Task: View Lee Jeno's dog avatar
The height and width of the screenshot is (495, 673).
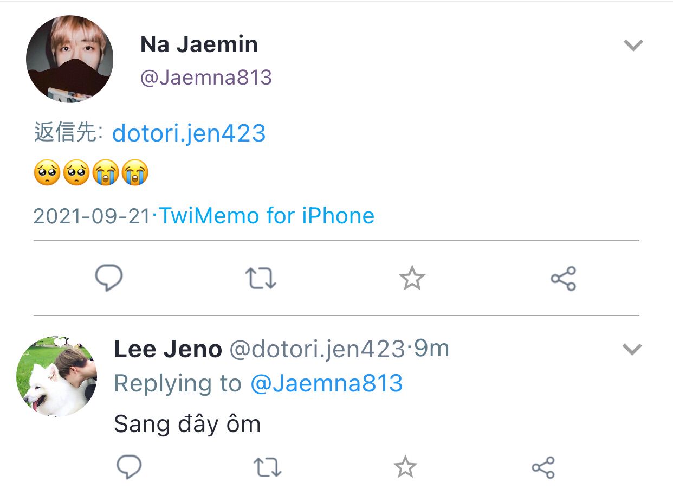Action: click(56, 376)
